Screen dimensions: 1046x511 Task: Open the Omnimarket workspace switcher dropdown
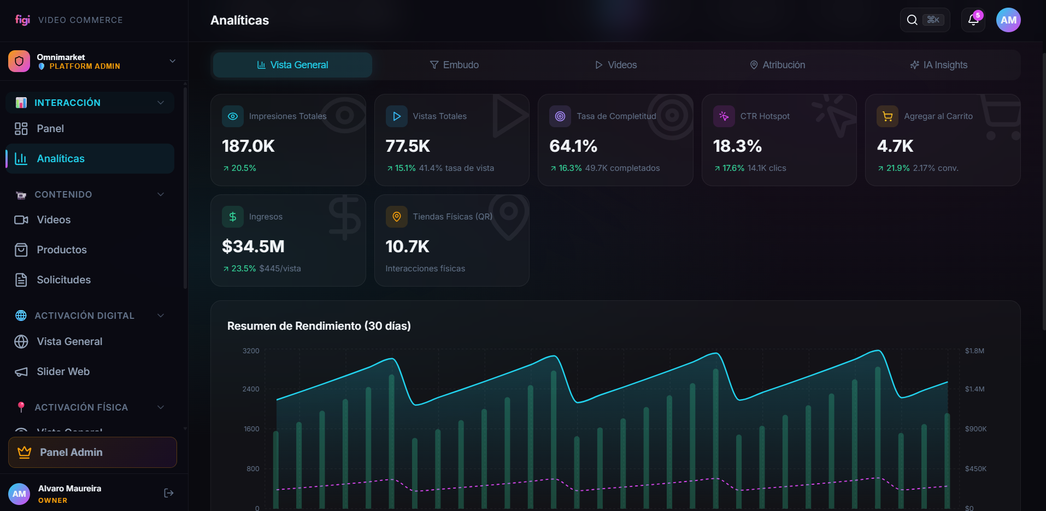tap(172, 61)
